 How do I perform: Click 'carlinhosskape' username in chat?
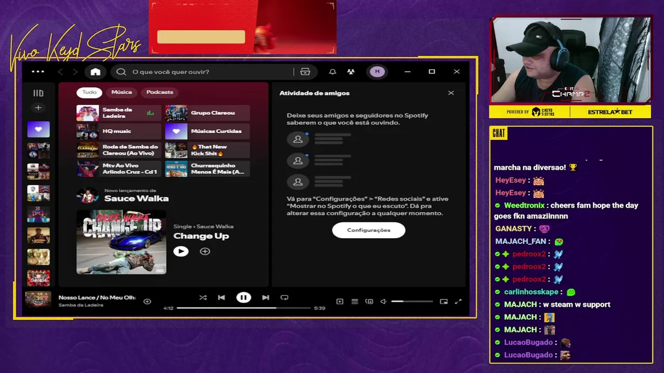[532, 292]
